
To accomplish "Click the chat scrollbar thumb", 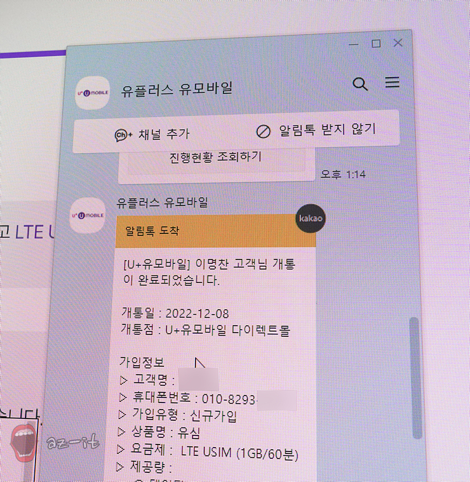I will coord(416,378).
